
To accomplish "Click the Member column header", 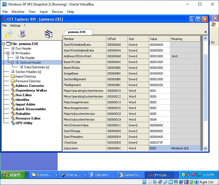I will coord(84,39).
